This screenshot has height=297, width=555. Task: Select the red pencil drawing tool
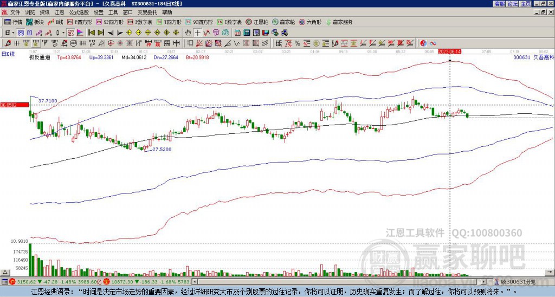pos(8,43)
